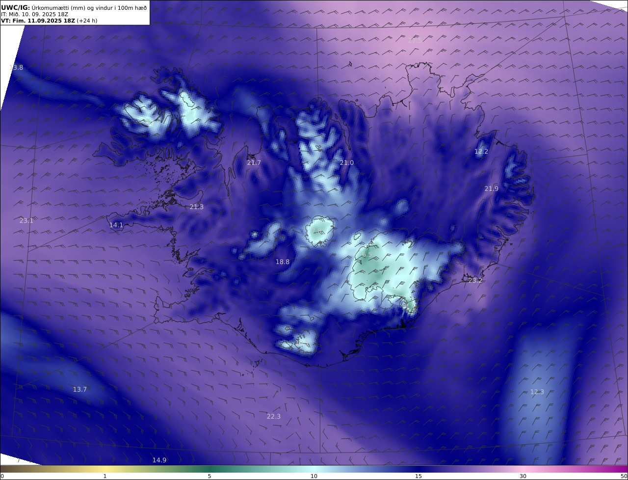Screen dimensions: 628x480
Task: Click the 14.1 value label
Action: [116, 225]
